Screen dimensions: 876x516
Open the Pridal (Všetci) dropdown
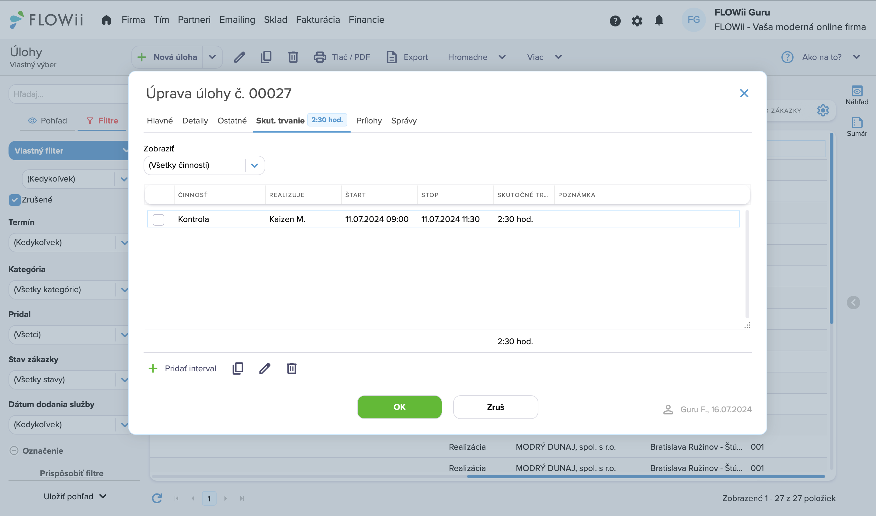click(69, 334)
